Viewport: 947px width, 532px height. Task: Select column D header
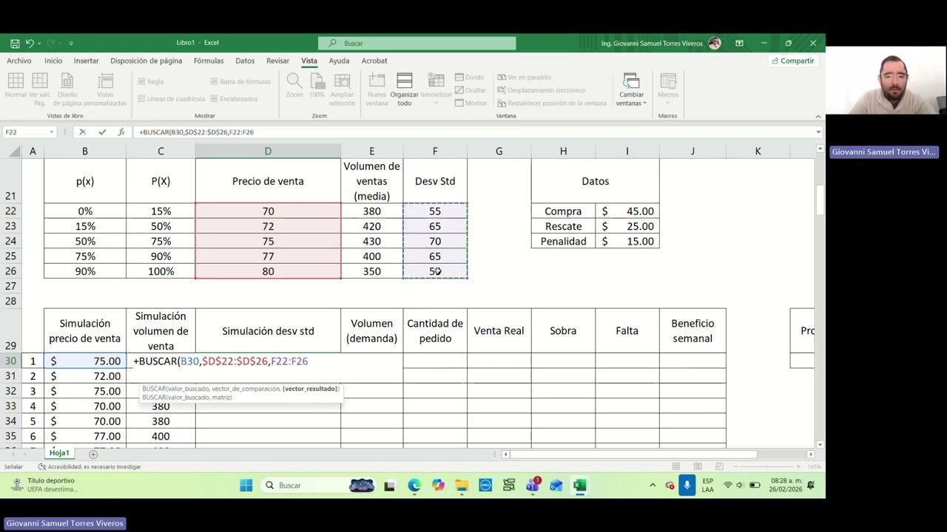268,151
